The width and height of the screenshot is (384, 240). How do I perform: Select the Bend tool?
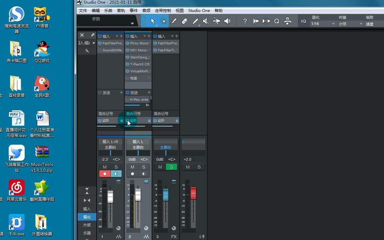216,21
